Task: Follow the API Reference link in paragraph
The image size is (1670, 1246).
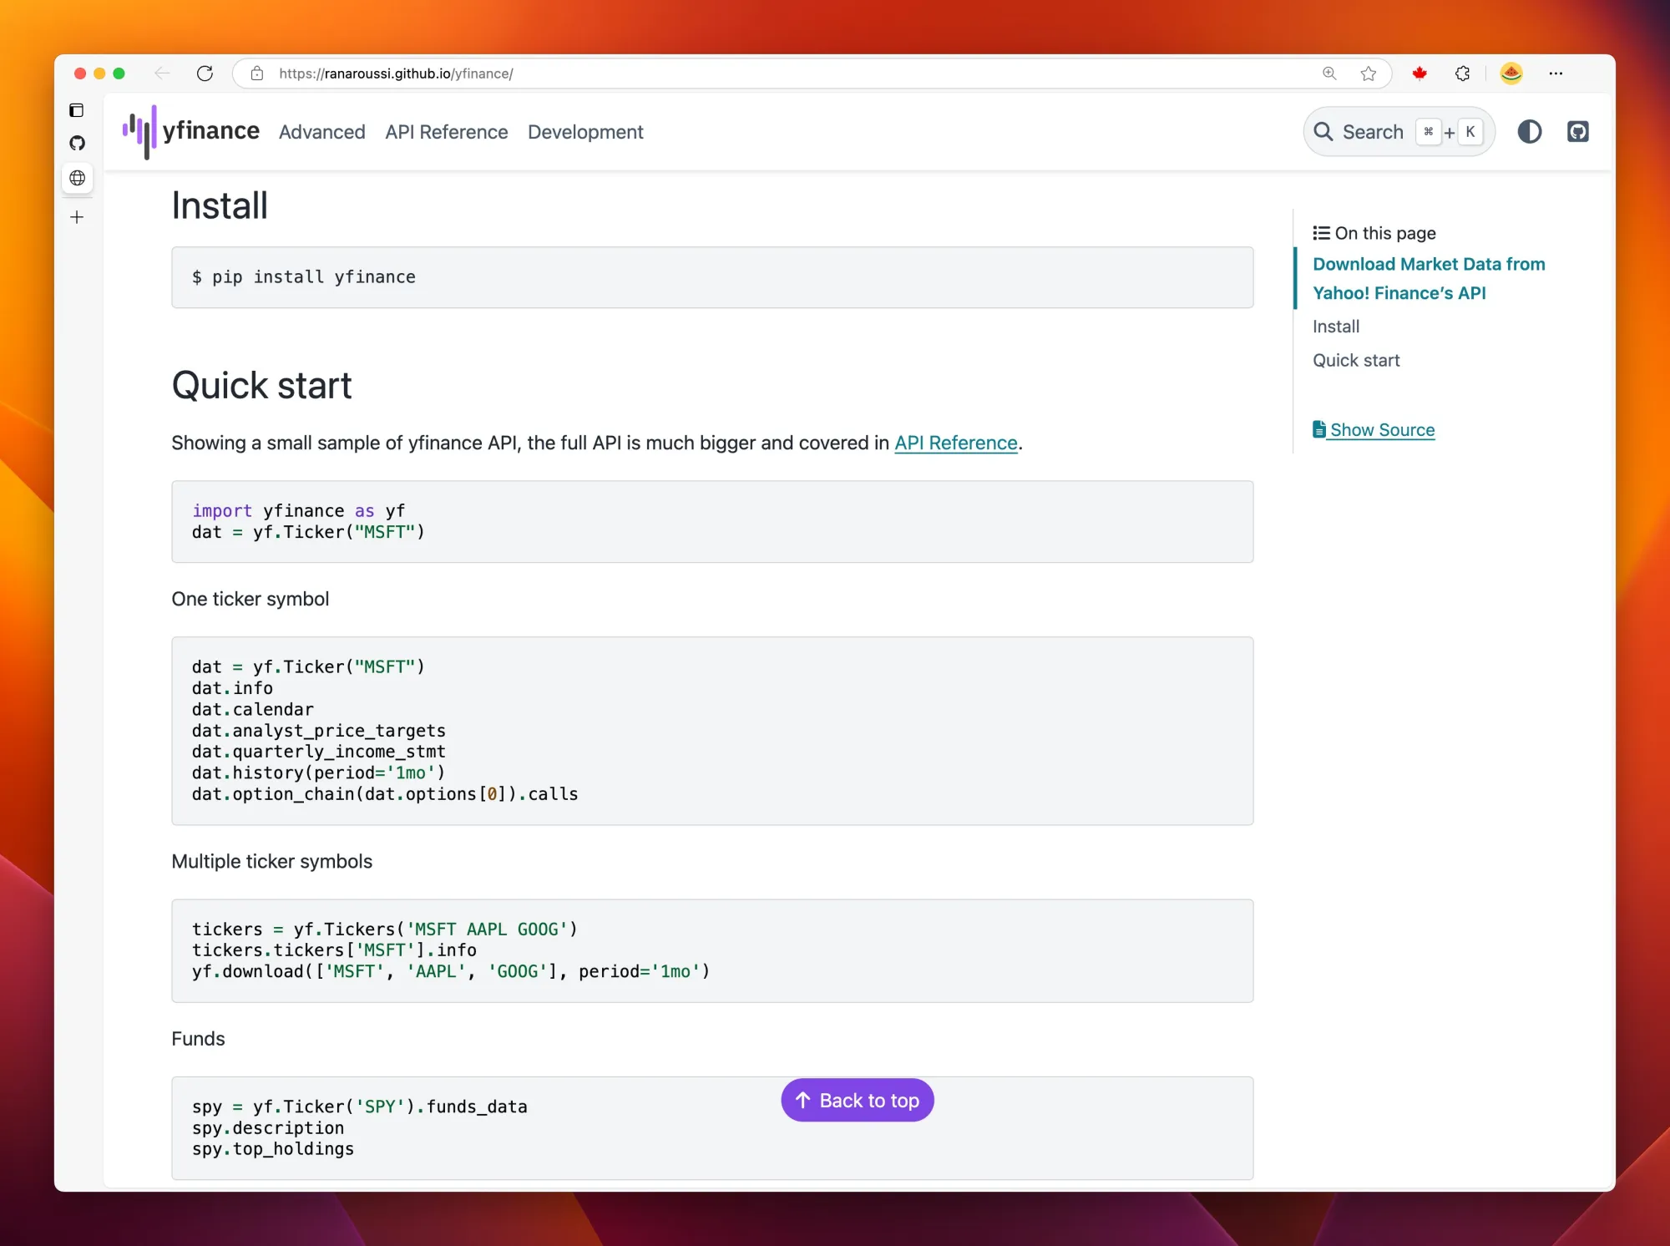Action: tap(955, 443)
